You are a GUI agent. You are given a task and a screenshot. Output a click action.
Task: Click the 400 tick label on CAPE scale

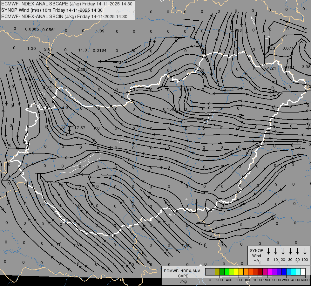229,280
